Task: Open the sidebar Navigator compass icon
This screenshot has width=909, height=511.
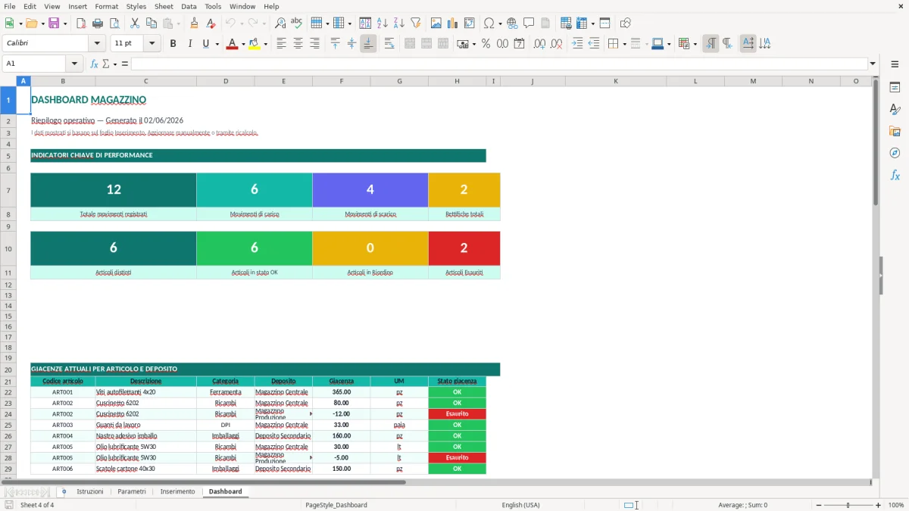Action: 895,153
